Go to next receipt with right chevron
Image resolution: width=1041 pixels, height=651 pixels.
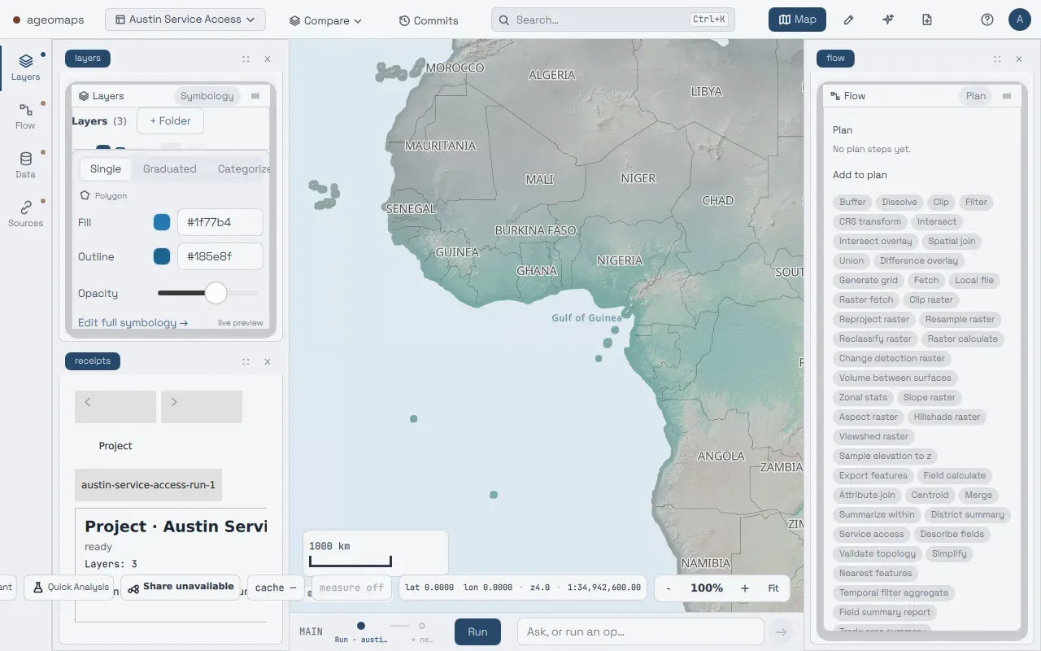202,406
